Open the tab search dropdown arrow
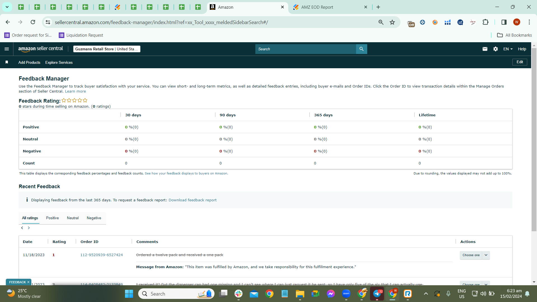The width and height of the screenshot is (537, 302). pos(7,7)
